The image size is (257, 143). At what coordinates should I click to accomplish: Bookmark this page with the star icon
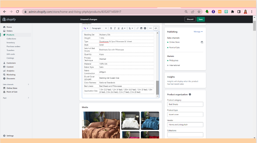coord(199,12)
